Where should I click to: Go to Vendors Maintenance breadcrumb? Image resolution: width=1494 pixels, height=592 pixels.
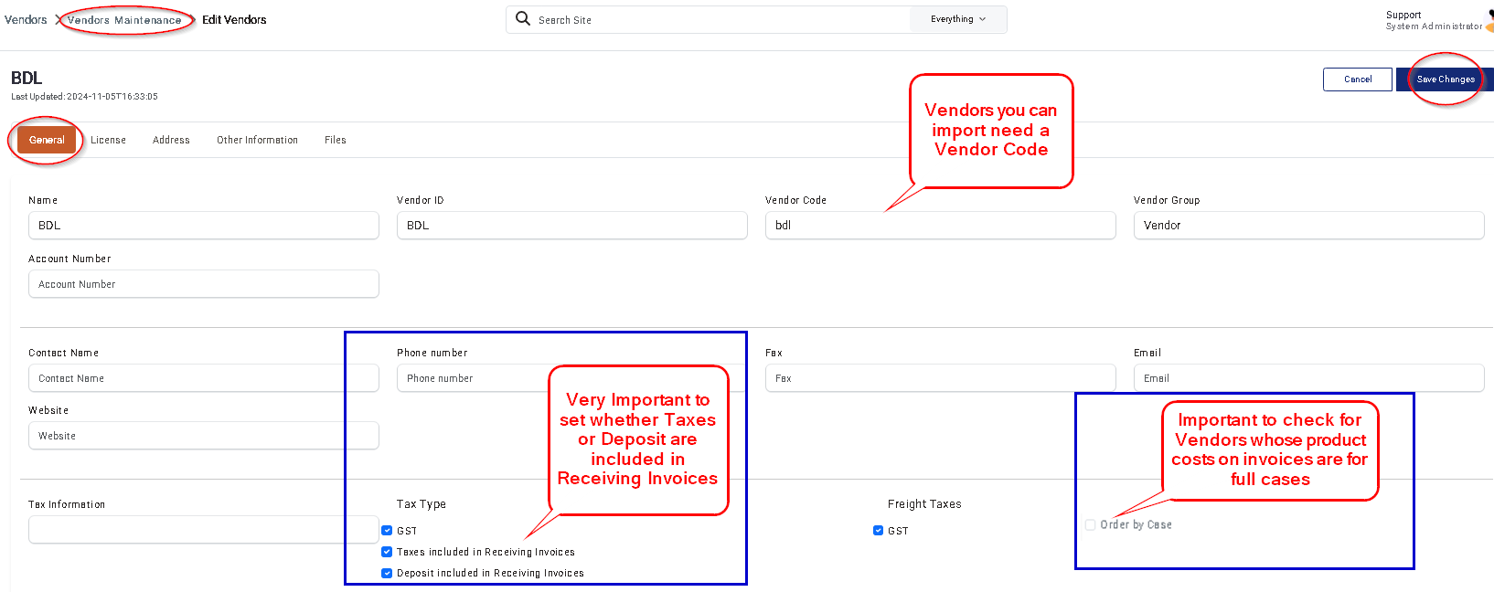pyautogui.click(x=124, y=20)
